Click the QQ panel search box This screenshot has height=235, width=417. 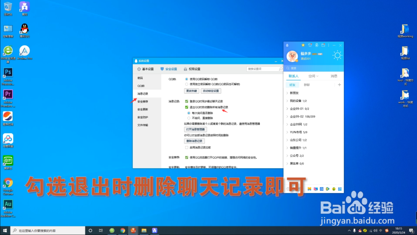click(x=314, y=68)
